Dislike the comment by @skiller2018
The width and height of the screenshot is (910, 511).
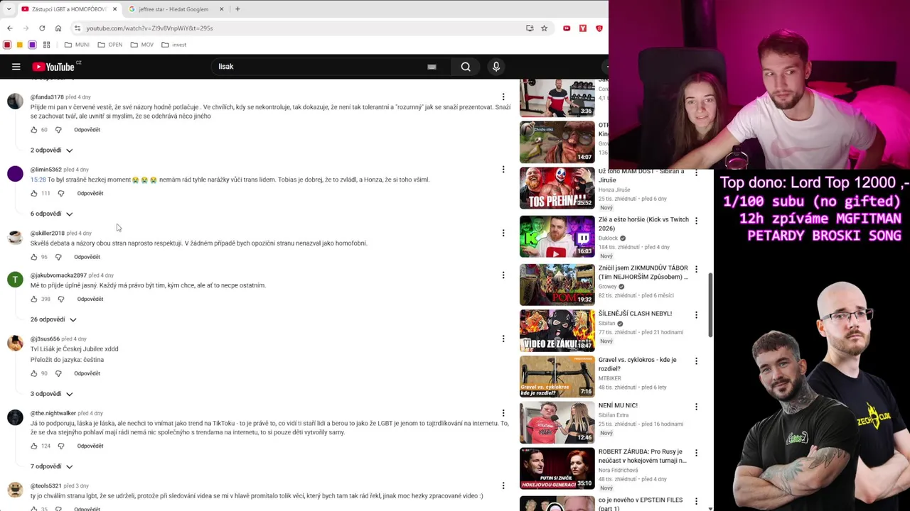coord(58,257)
